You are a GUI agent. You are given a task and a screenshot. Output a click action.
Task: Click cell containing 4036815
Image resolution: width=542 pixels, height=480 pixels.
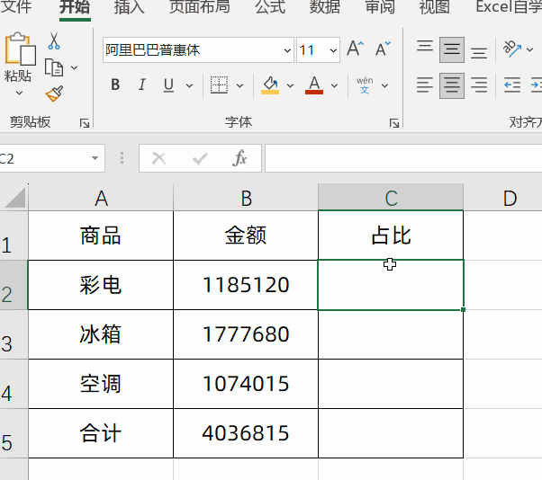(x=246, y=433)
